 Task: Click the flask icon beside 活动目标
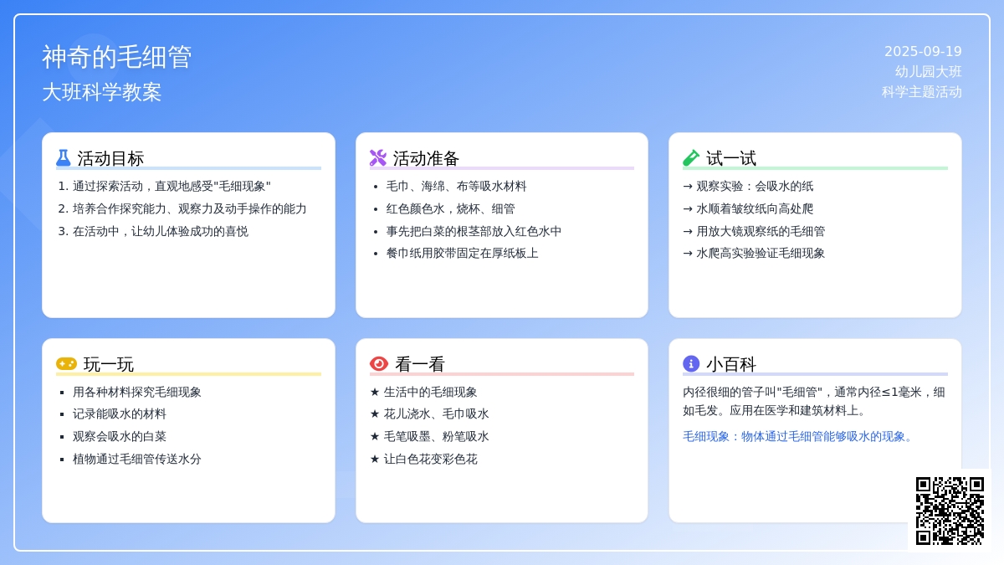pyautogui.click(x=64, y=157)
